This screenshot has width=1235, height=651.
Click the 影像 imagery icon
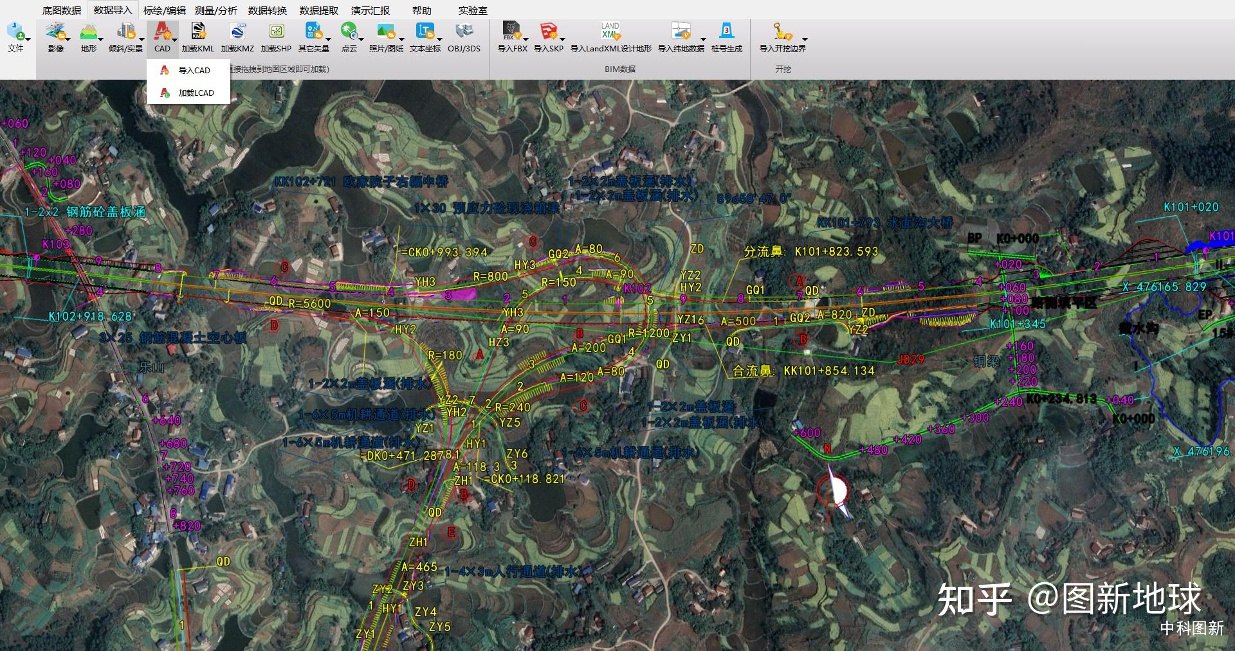click(x=55, y=31)
